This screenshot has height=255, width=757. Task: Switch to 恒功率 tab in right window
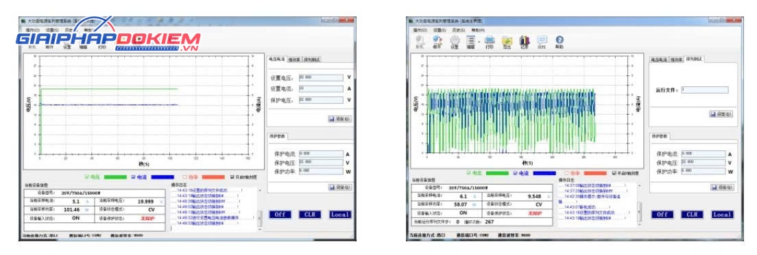click(676, 59)
